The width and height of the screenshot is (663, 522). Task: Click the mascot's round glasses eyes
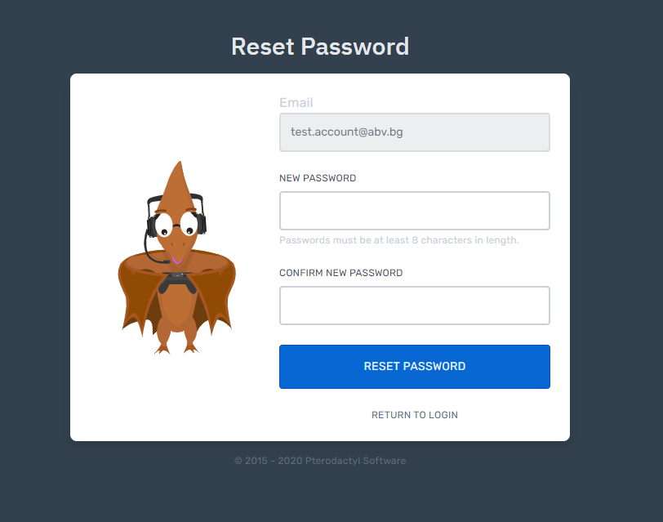[x=176, y=225]
